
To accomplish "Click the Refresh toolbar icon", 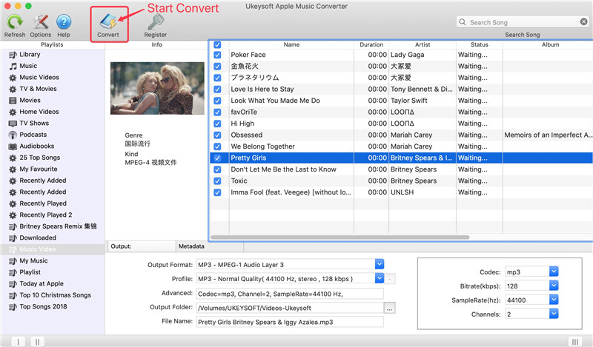I will (x=15, y=22).
